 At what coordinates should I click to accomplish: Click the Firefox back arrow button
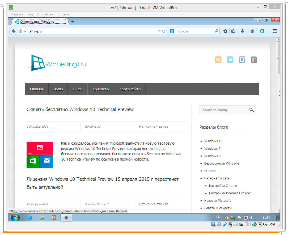14,31
